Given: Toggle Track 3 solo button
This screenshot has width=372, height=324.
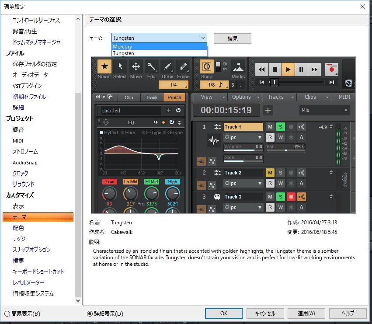Looking at the screenshot, I should click(x=281, y=197).
